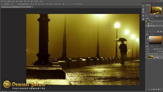Toggle prevent artboard auto-nesting lock
Viewport: 163px width, 92px height.
[155, 54]
